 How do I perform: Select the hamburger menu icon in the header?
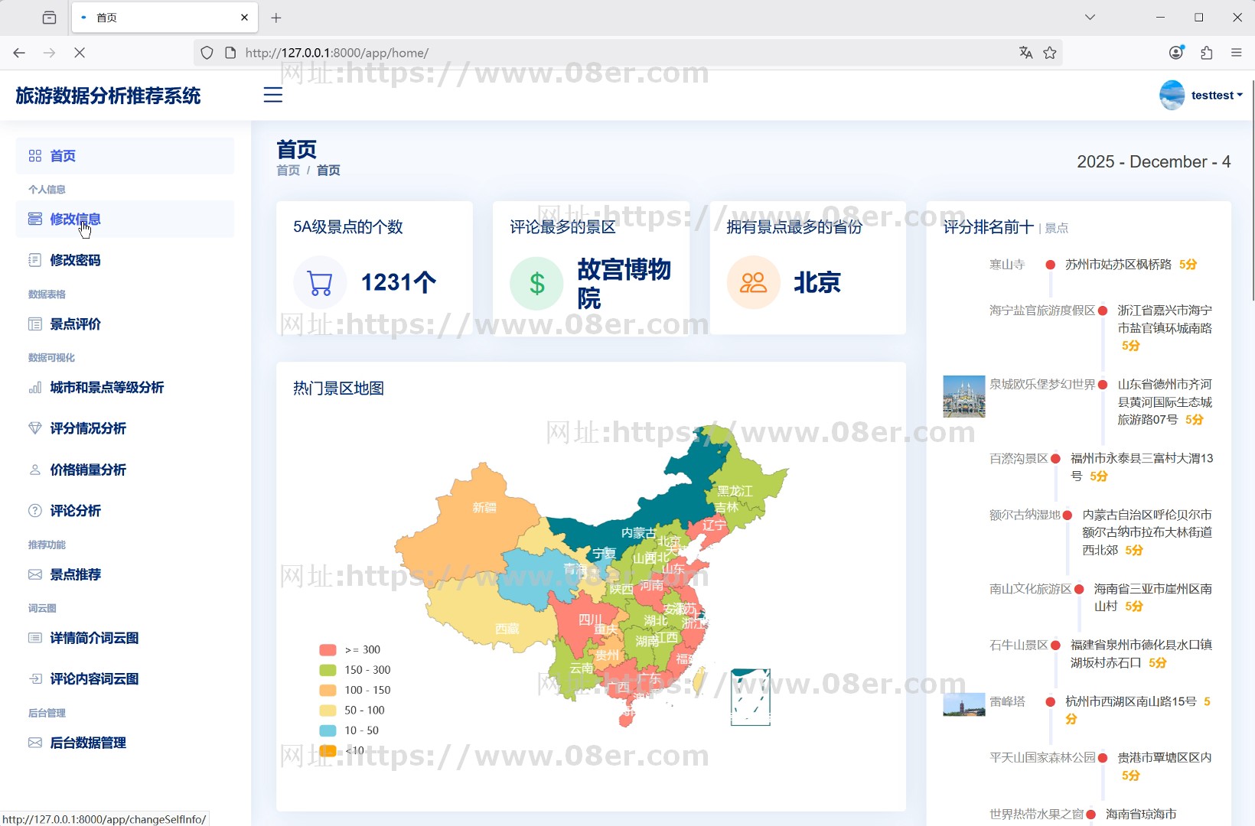tap(273, 95)
